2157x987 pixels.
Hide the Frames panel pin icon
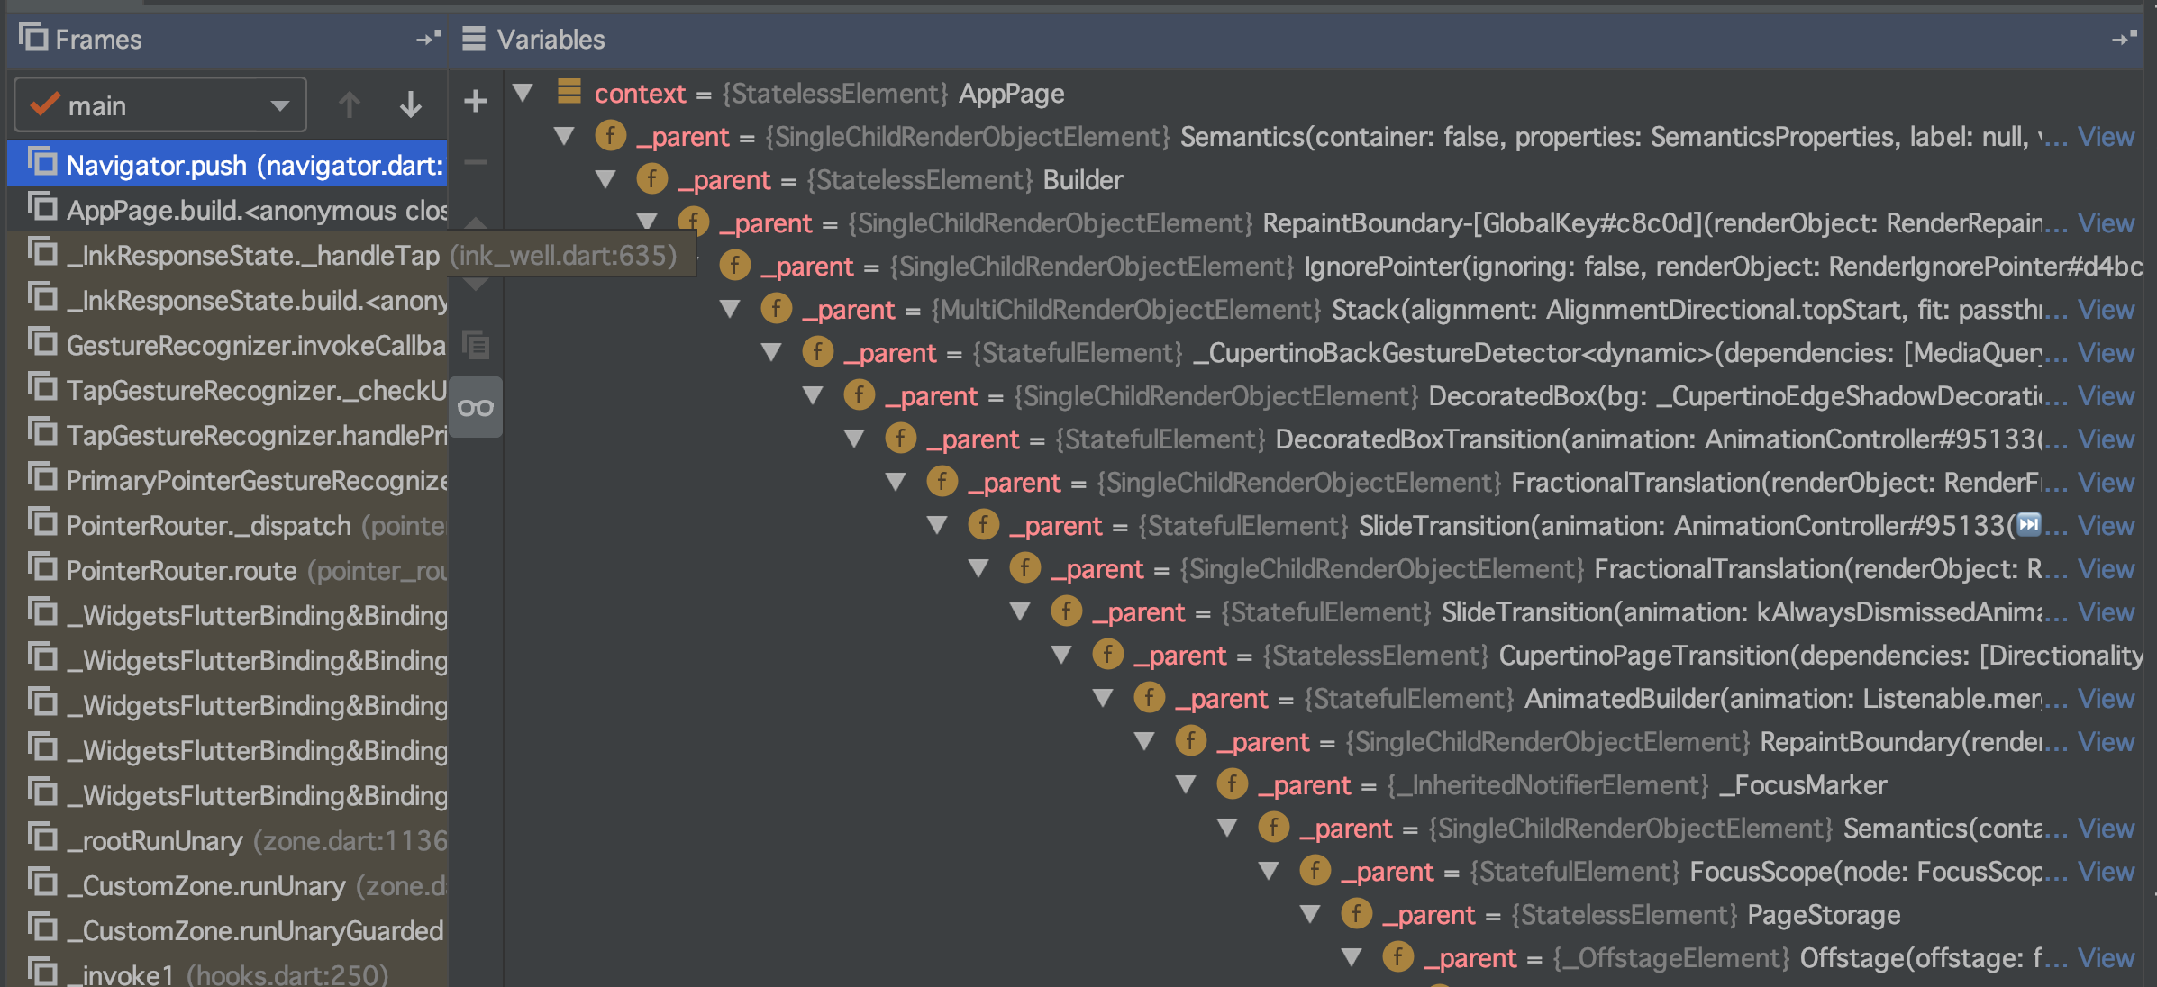click(429, 39)
